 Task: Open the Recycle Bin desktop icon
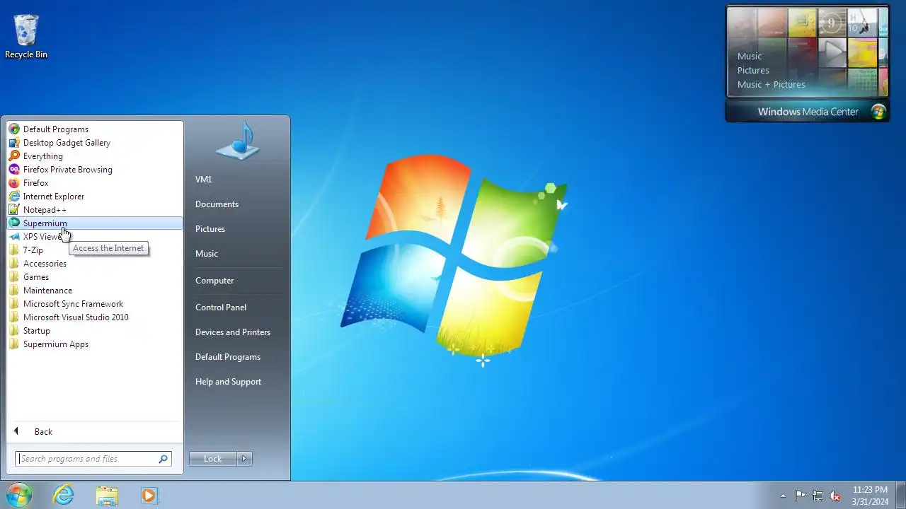tap(26, 36)
